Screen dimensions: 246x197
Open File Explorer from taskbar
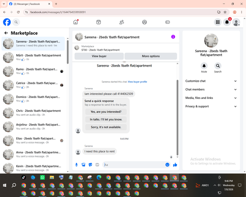coord(52,177)
